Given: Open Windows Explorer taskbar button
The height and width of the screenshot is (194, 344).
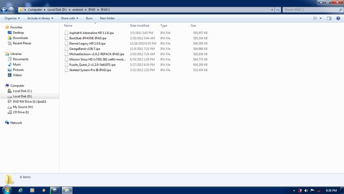Looking at the screenshot, I should pos(67,190).
